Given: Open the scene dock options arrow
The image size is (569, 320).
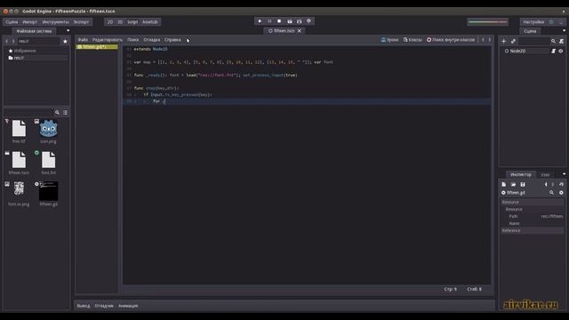Looking at the screenshot, I should coord(564,31).
